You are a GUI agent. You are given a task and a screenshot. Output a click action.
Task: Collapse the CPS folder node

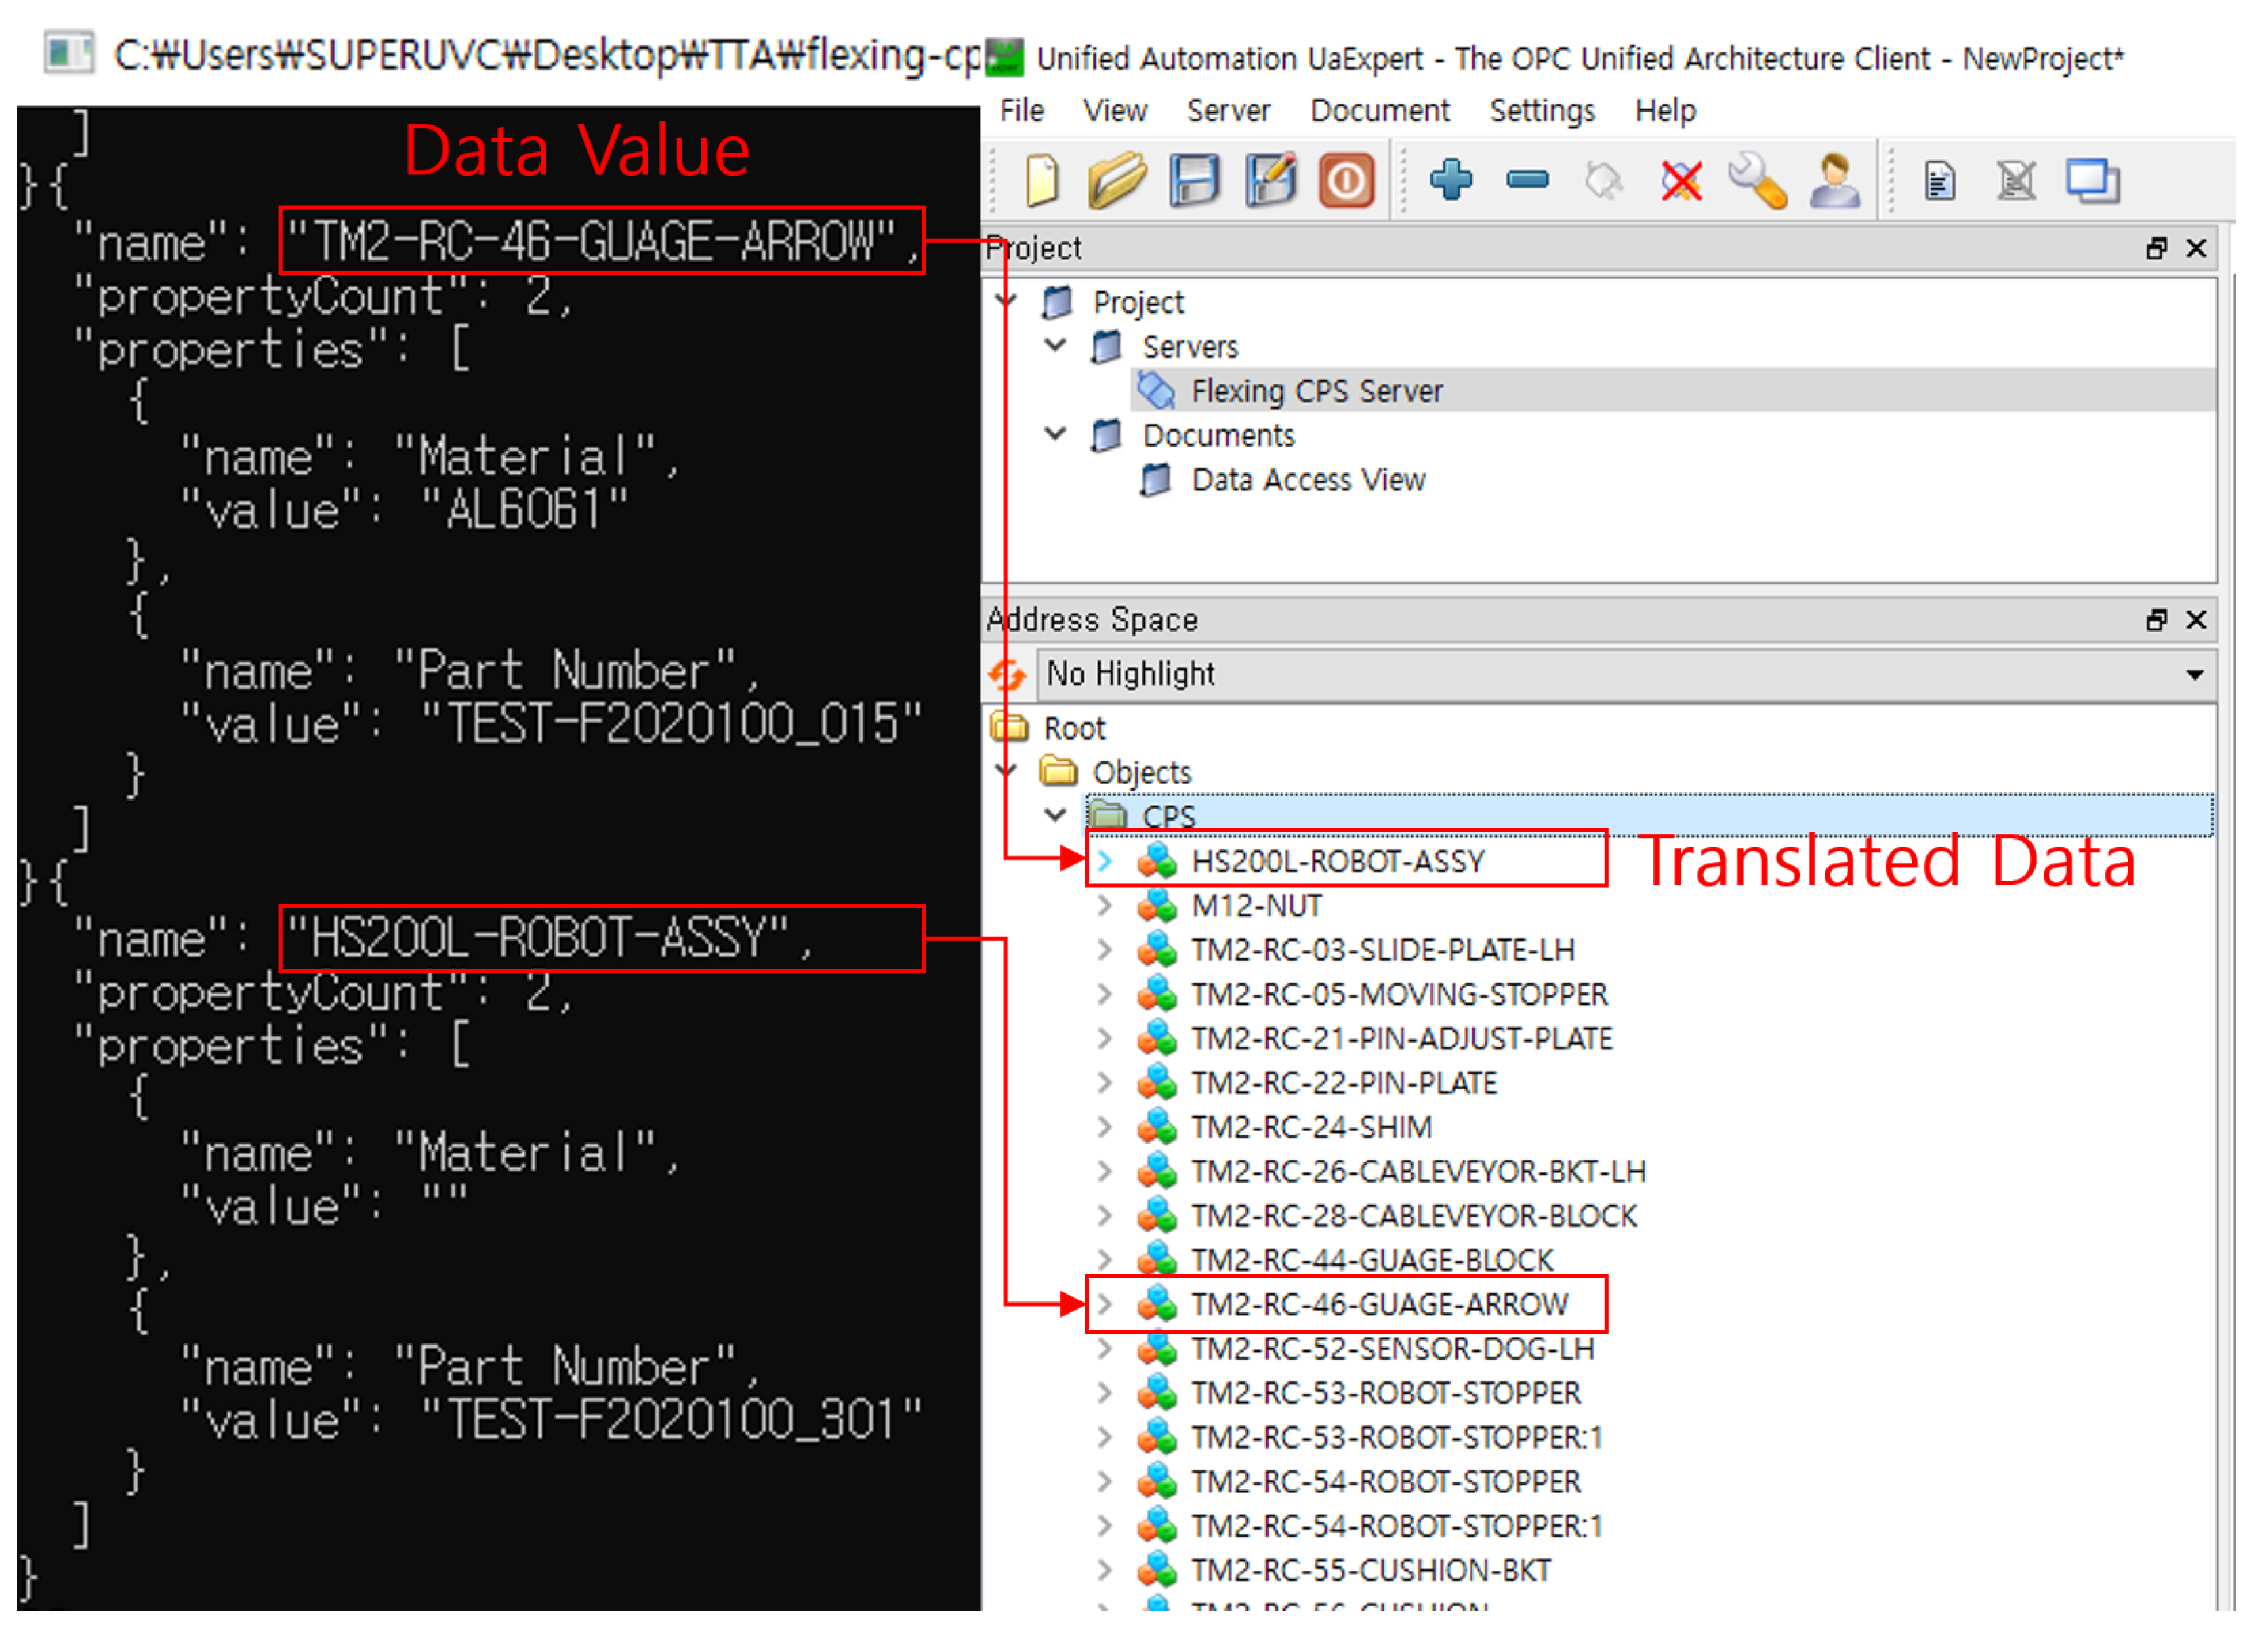pyautogui.click(x=1055, y=815)
